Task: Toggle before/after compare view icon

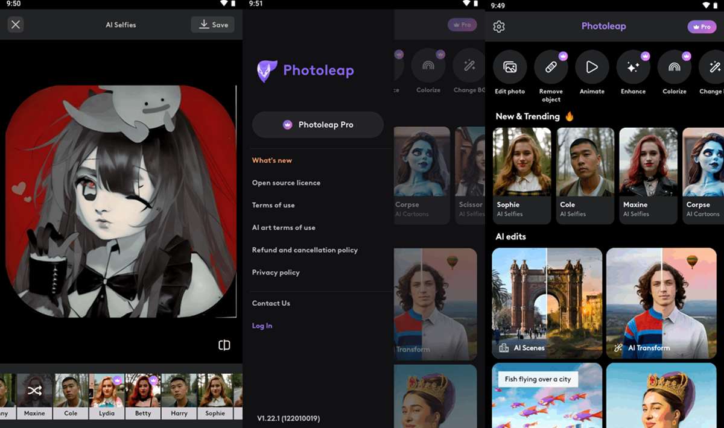Action: [224, 345]
